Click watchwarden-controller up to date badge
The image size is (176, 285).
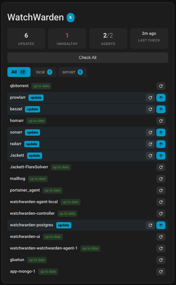tap(67, 214)
